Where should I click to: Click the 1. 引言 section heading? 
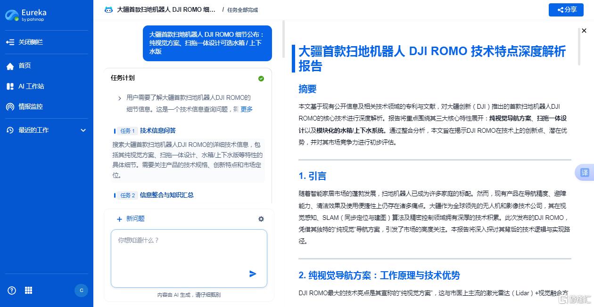[x=313, y=176]
